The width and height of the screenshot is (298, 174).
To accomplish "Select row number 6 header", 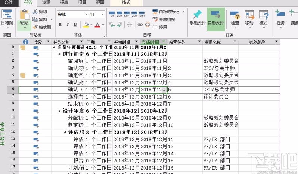I will pos(13,90).
